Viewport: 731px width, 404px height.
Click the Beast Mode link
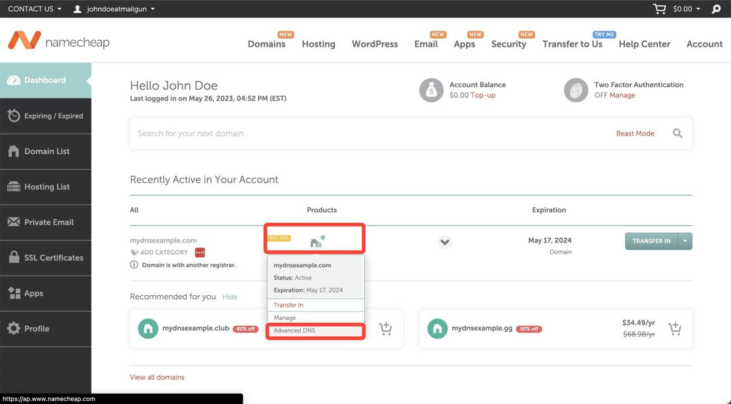[x=635, y=134]
